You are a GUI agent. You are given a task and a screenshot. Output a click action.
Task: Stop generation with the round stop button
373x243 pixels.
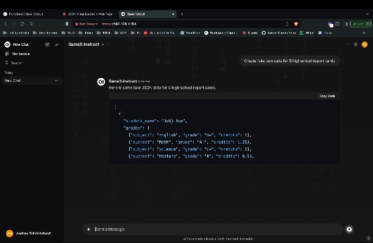tap(349, 229)
